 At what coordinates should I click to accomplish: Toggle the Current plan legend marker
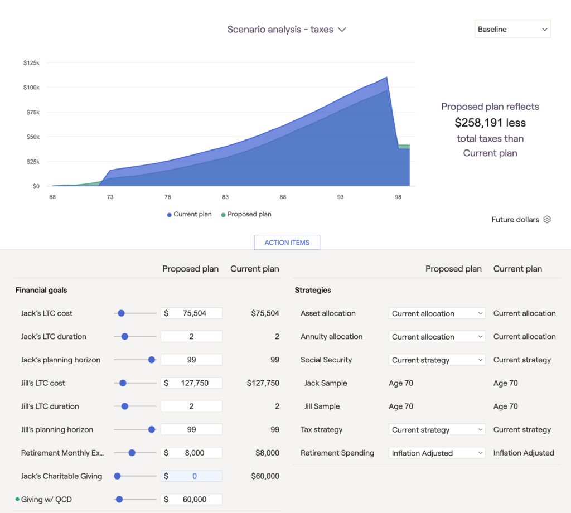pyautogui.click(x=170, y=215)
